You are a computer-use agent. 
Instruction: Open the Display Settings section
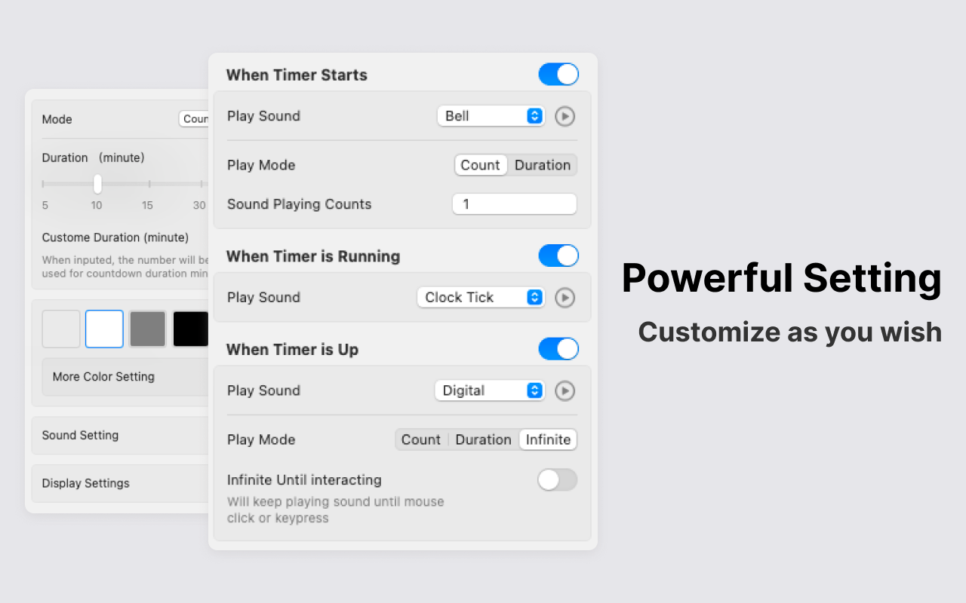click(120, 483)
